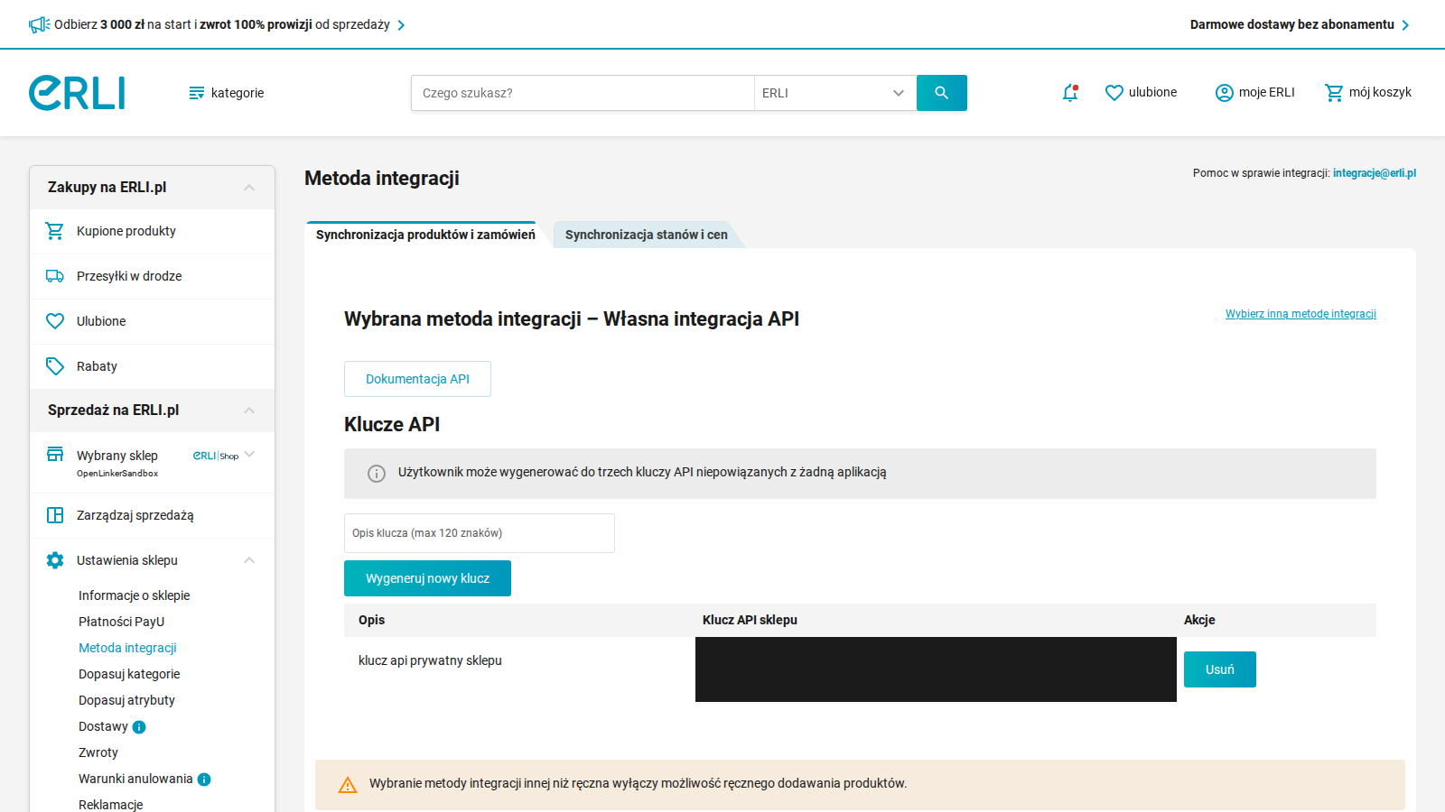The image size is (1445, 812).
Task: Click truck icon beside Przesyłki w drodze
Action: pos(55,276)
